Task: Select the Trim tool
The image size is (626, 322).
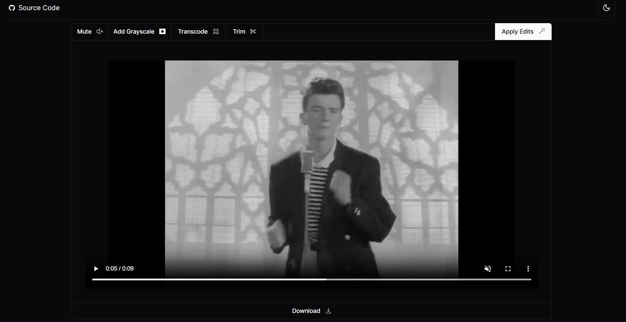Action: click(x=244, y=32)
